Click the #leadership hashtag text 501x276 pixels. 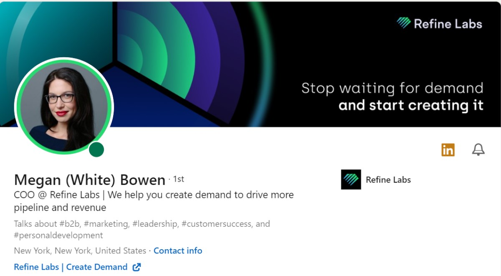pyautogui.click(x=155, y=224)
